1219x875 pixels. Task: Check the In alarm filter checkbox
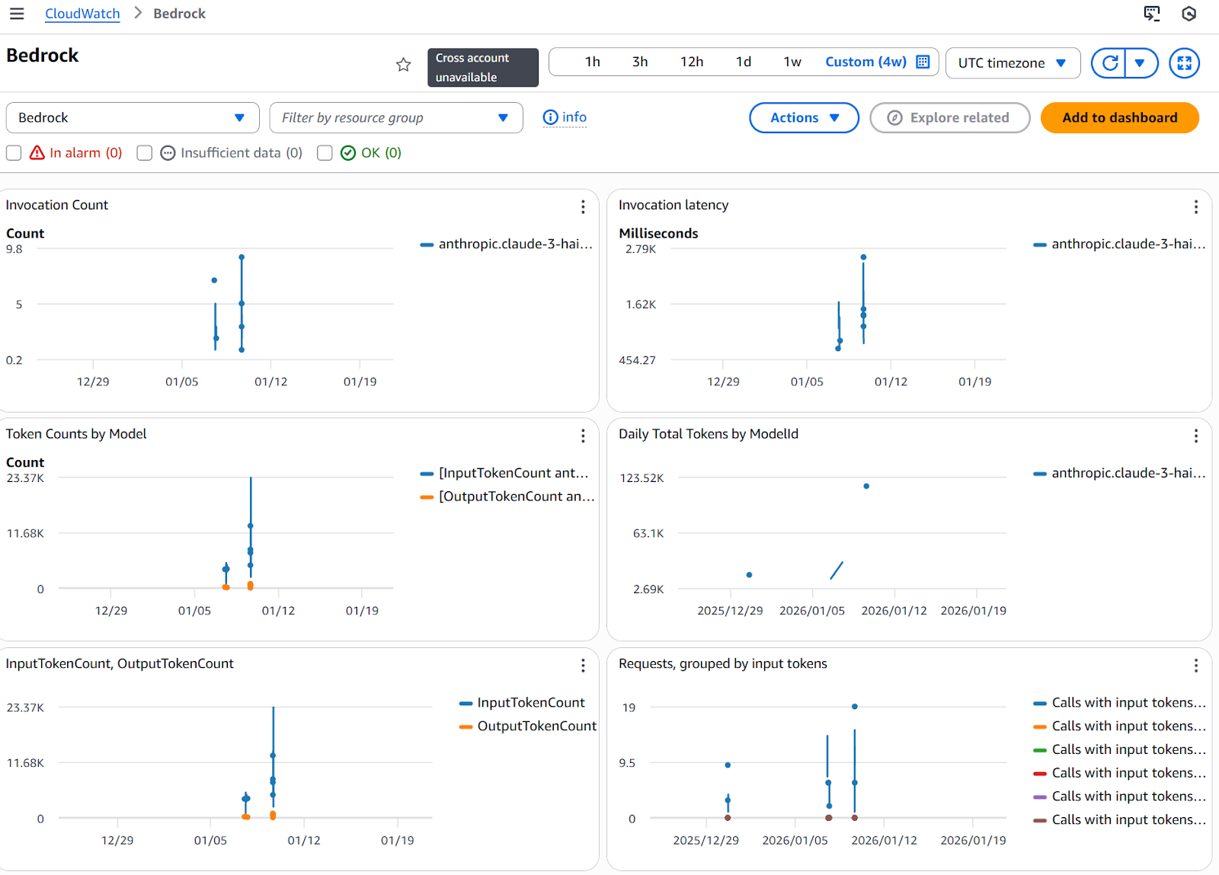coord(13,152)
